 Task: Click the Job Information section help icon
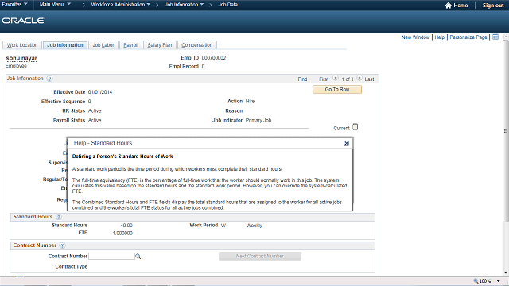coord(49,79)
